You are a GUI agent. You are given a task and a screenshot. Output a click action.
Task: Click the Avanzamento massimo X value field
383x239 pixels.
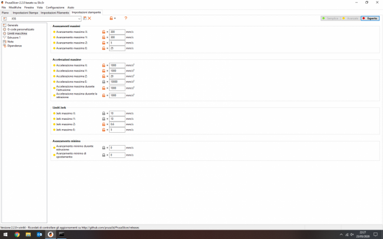coord(117,32)
